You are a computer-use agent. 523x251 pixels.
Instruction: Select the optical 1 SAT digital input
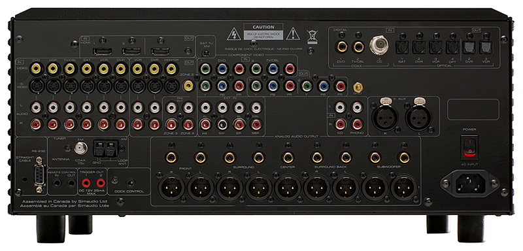click(401, 47)
